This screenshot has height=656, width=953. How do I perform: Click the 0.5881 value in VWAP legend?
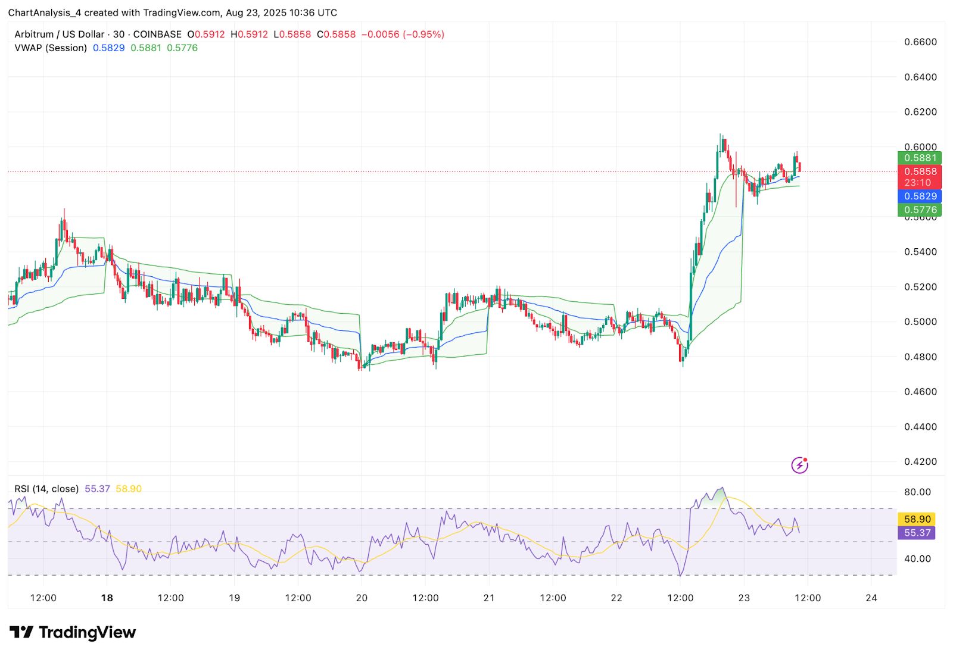(x=146, y=48)
